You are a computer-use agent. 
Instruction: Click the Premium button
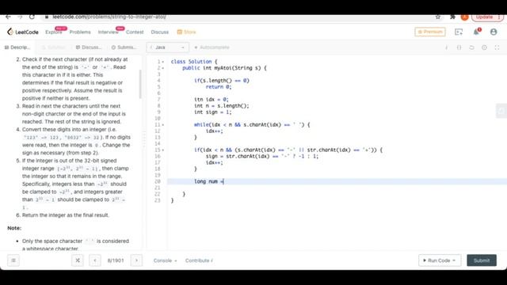point(430,32)
